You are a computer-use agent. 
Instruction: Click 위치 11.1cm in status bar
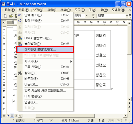(70, 121)
